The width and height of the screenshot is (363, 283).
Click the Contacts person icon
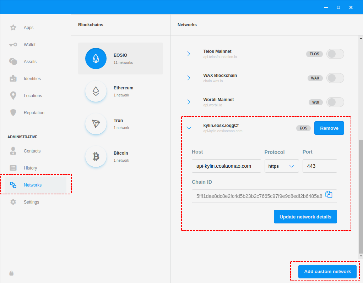tap(13, 151)
